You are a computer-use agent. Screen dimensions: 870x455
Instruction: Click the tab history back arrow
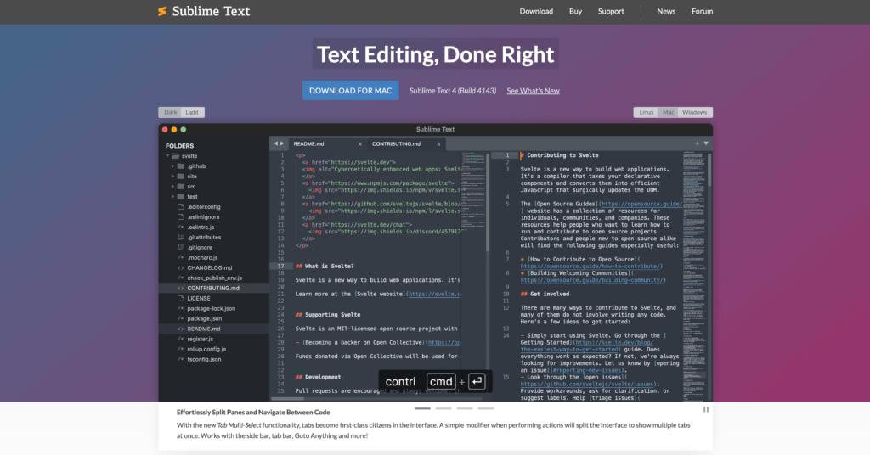point(275,143)
